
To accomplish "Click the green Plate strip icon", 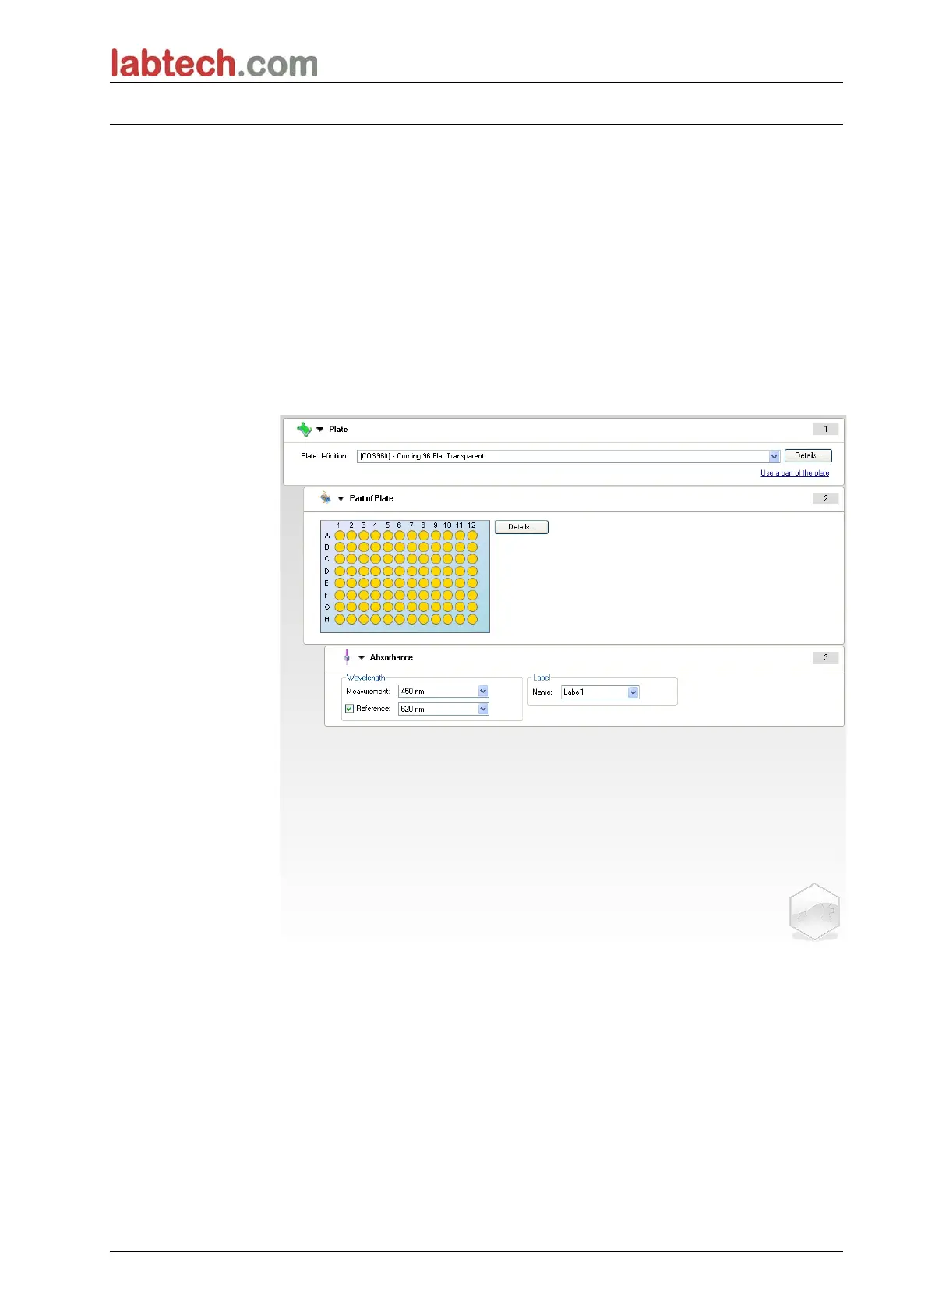I will click(x=304, y=429).
